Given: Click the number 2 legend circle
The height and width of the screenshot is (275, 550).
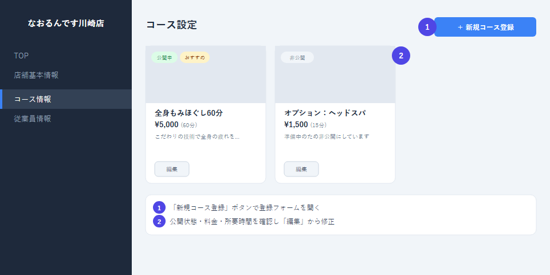Looking at the screenshot, I should [159, 222].
